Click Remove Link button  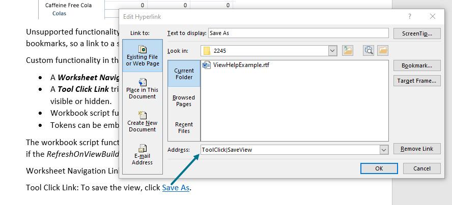tap(417, 149)
